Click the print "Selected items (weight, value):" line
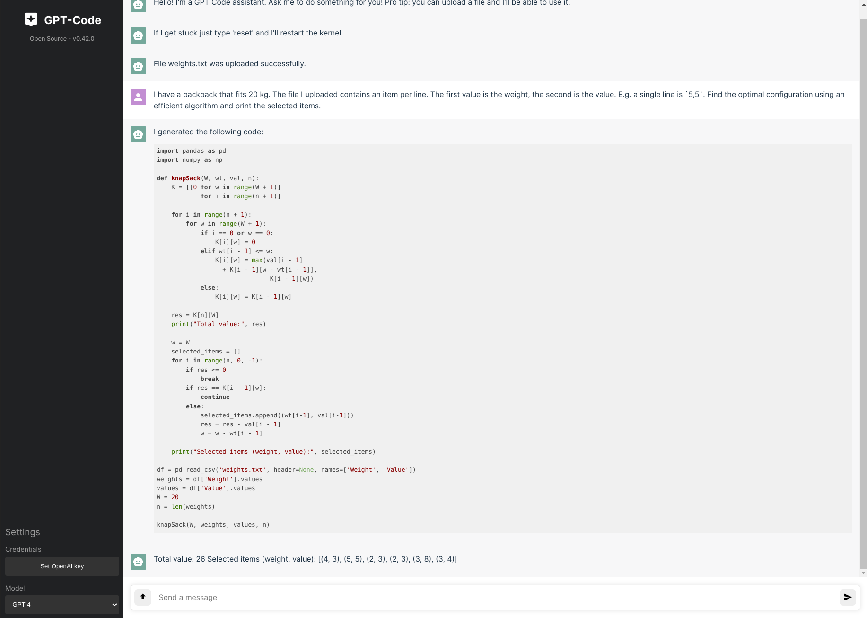The height and width of the screenshot is (618, 867). point(273,452)
